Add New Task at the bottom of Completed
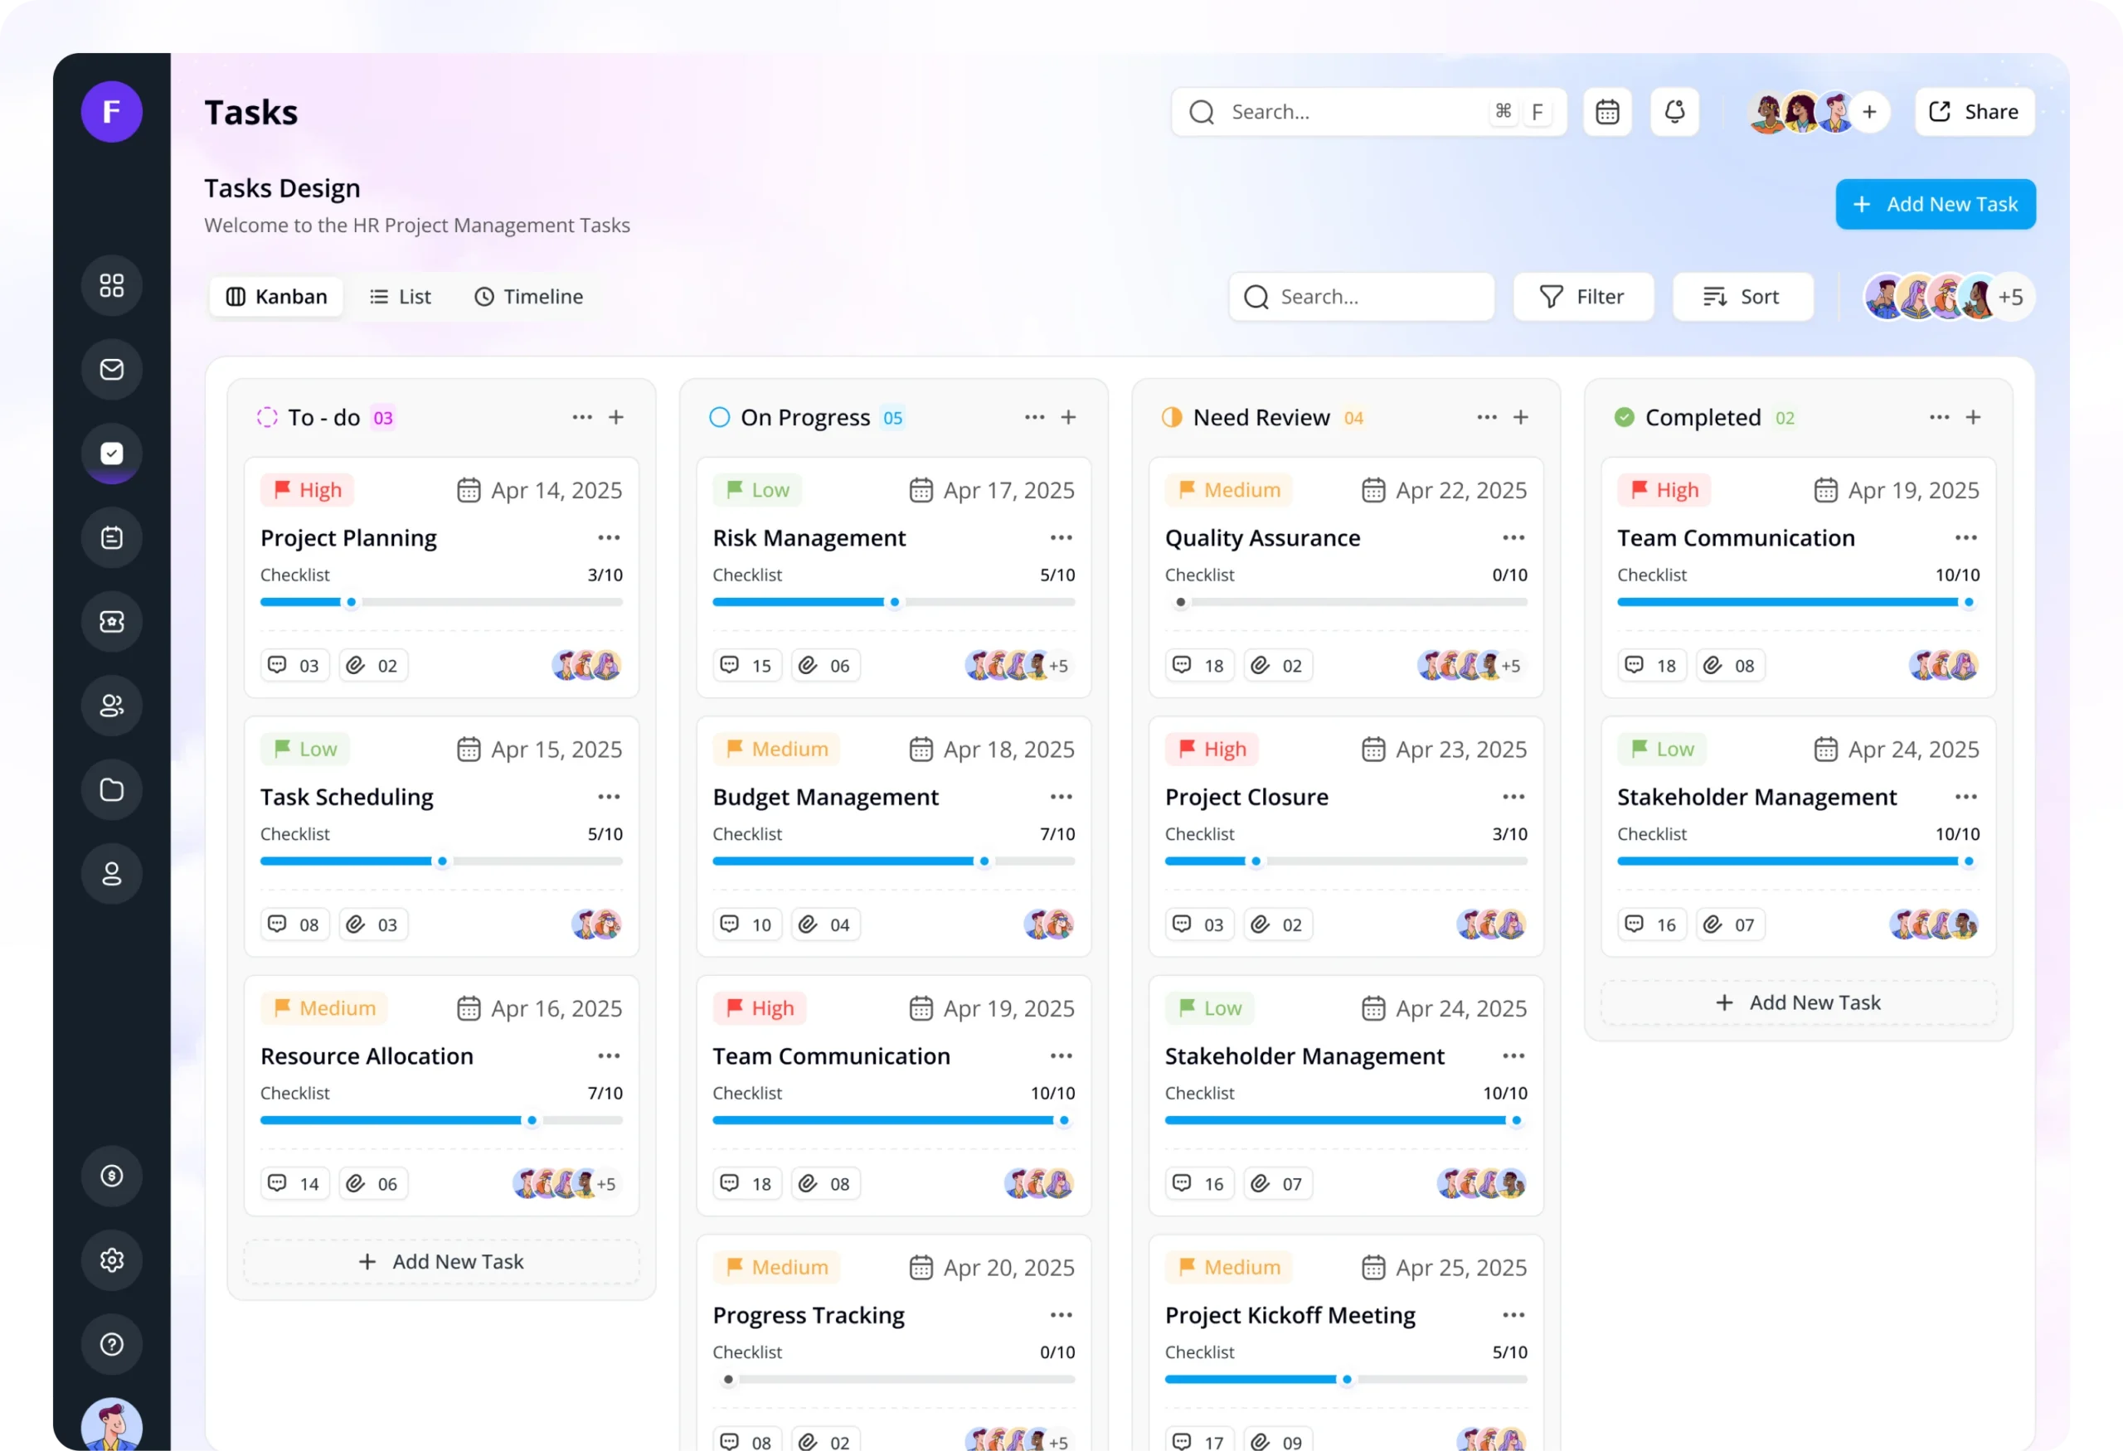This screenshot has width=2123, height=1451. 1798,1002
